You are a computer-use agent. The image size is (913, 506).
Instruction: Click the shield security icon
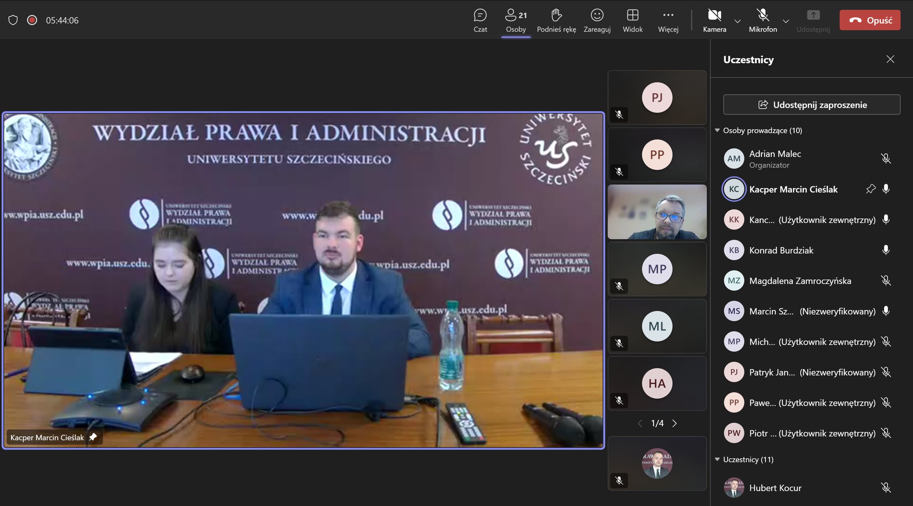(13, 20)
